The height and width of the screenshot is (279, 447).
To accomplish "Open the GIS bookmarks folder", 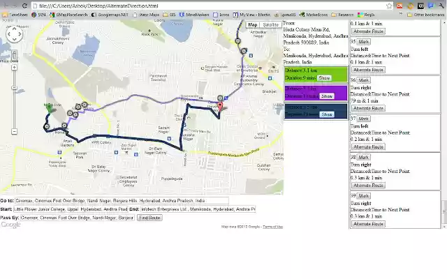I will (x=169, y=15).
